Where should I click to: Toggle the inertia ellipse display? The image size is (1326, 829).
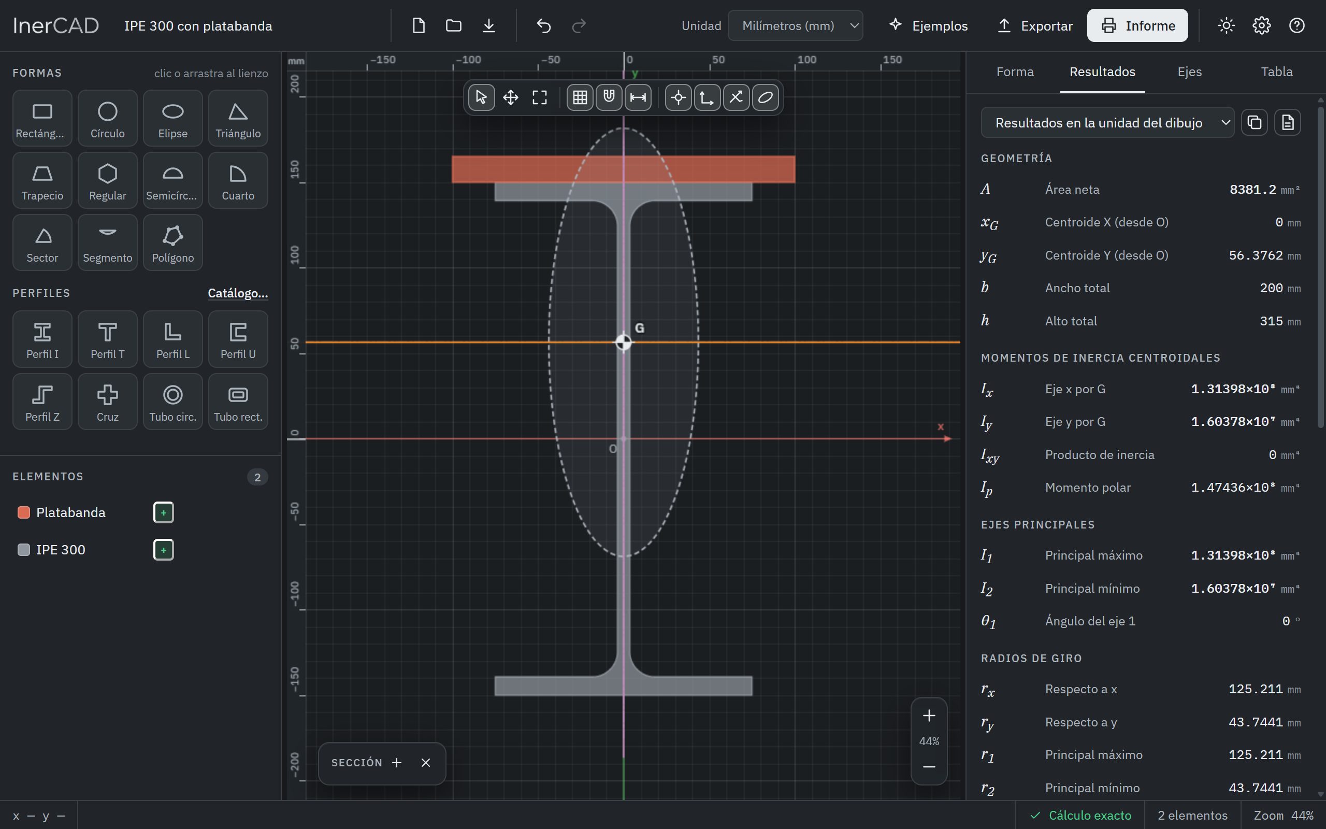pyautogui.click(x=766, y=97)
